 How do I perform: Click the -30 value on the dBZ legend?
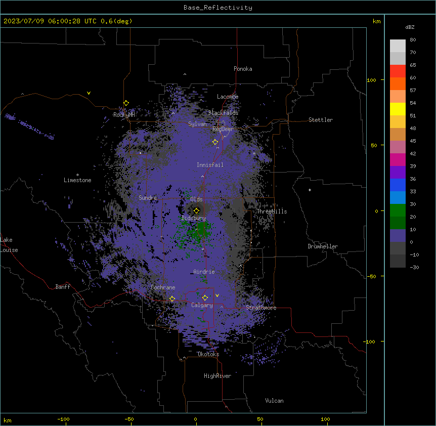(414, 267)
